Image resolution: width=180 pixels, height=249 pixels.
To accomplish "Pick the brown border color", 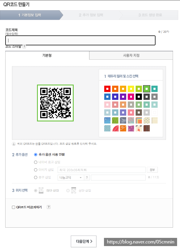I will point(139,113).
